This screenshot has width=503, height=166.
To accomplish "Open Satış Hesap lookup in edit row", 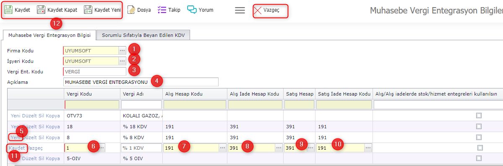I will tap(310, 148).
